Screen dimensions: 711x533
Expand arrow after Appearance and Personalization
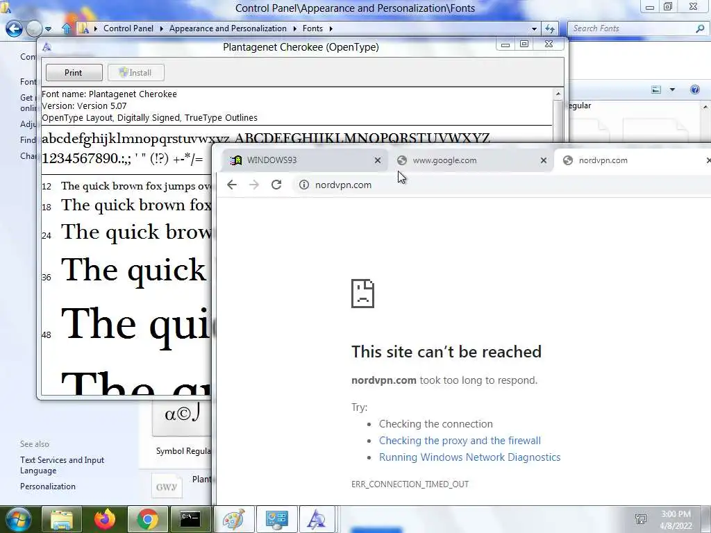(x=294, y=28)
